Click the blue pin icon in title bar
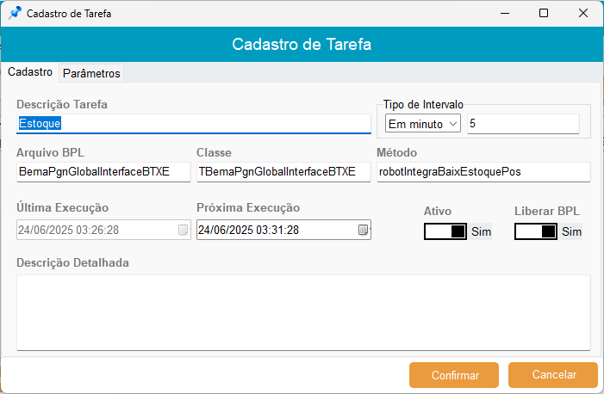Viewport: 604px width, 394px height. 15,14
